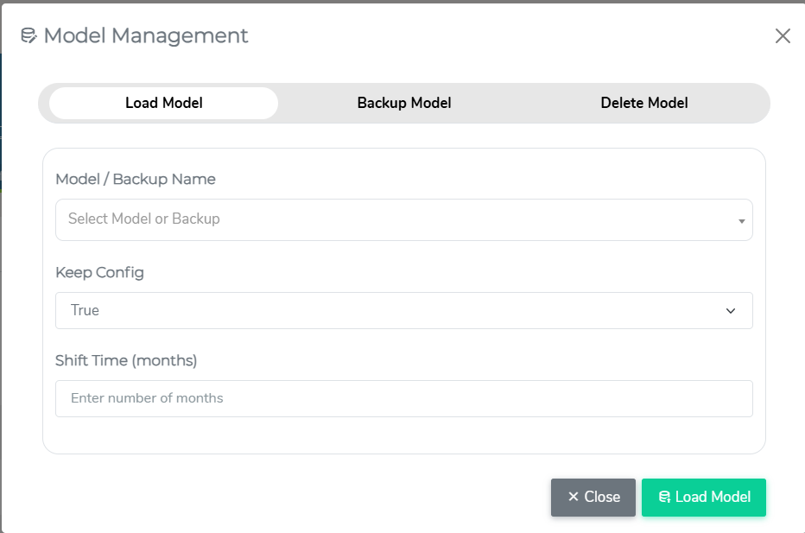Click the 'Keep Config' field label
The height and width of the screenshot is (533, 805).
[99, 272]
